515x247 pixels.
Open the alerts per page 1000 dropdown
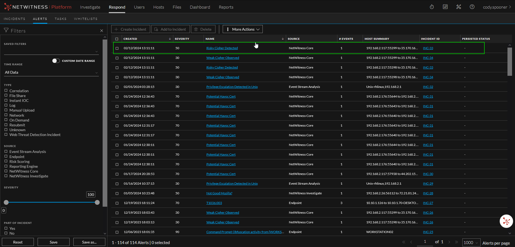[471, 242]
